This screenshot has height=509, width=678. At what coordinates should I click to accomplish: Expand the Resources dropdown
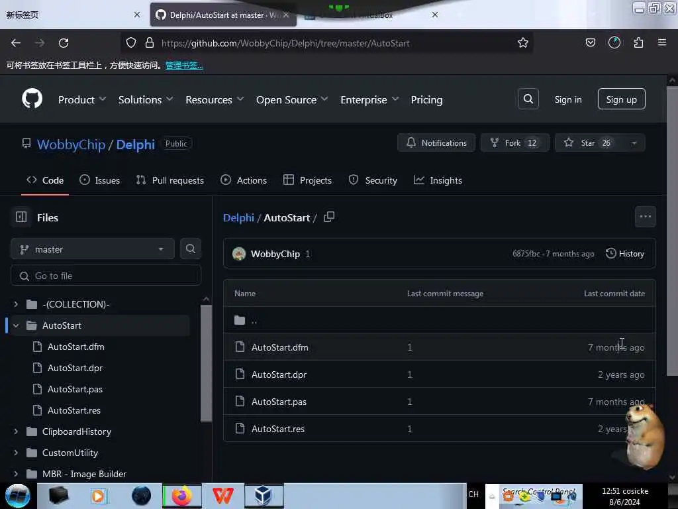click(215, 99)
